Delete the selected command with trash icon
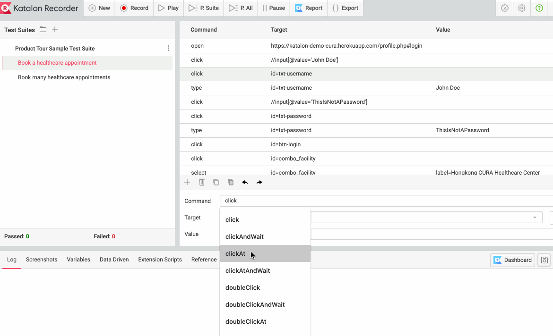Image resolution: width=553 pixels, height=336 pixels. pos(202,182)
